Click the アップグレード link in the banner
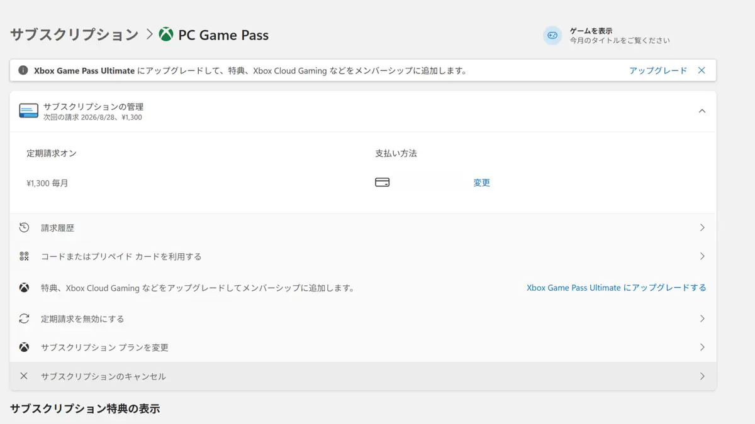The image size is (755, 424). [658, 70]
